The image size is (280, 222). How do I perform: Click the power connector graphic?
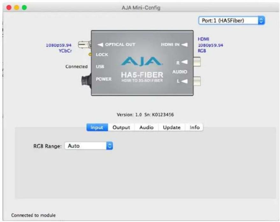(x=86, y=81)
